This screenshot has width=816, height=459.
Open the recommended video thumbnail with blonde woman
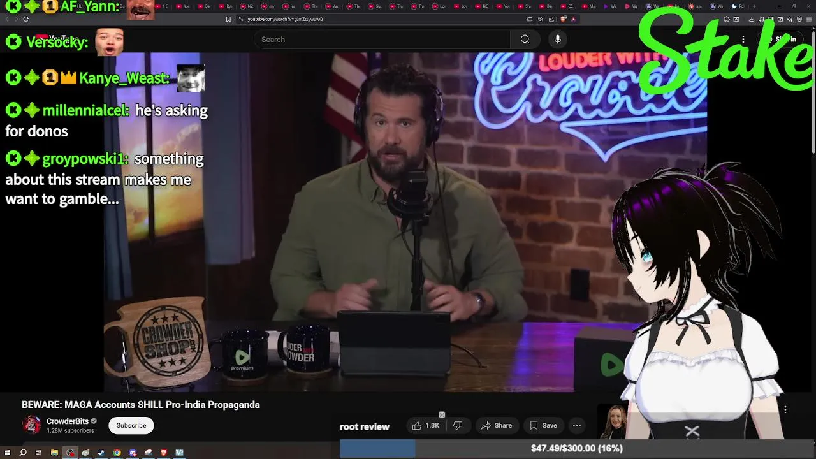[614, 422]
